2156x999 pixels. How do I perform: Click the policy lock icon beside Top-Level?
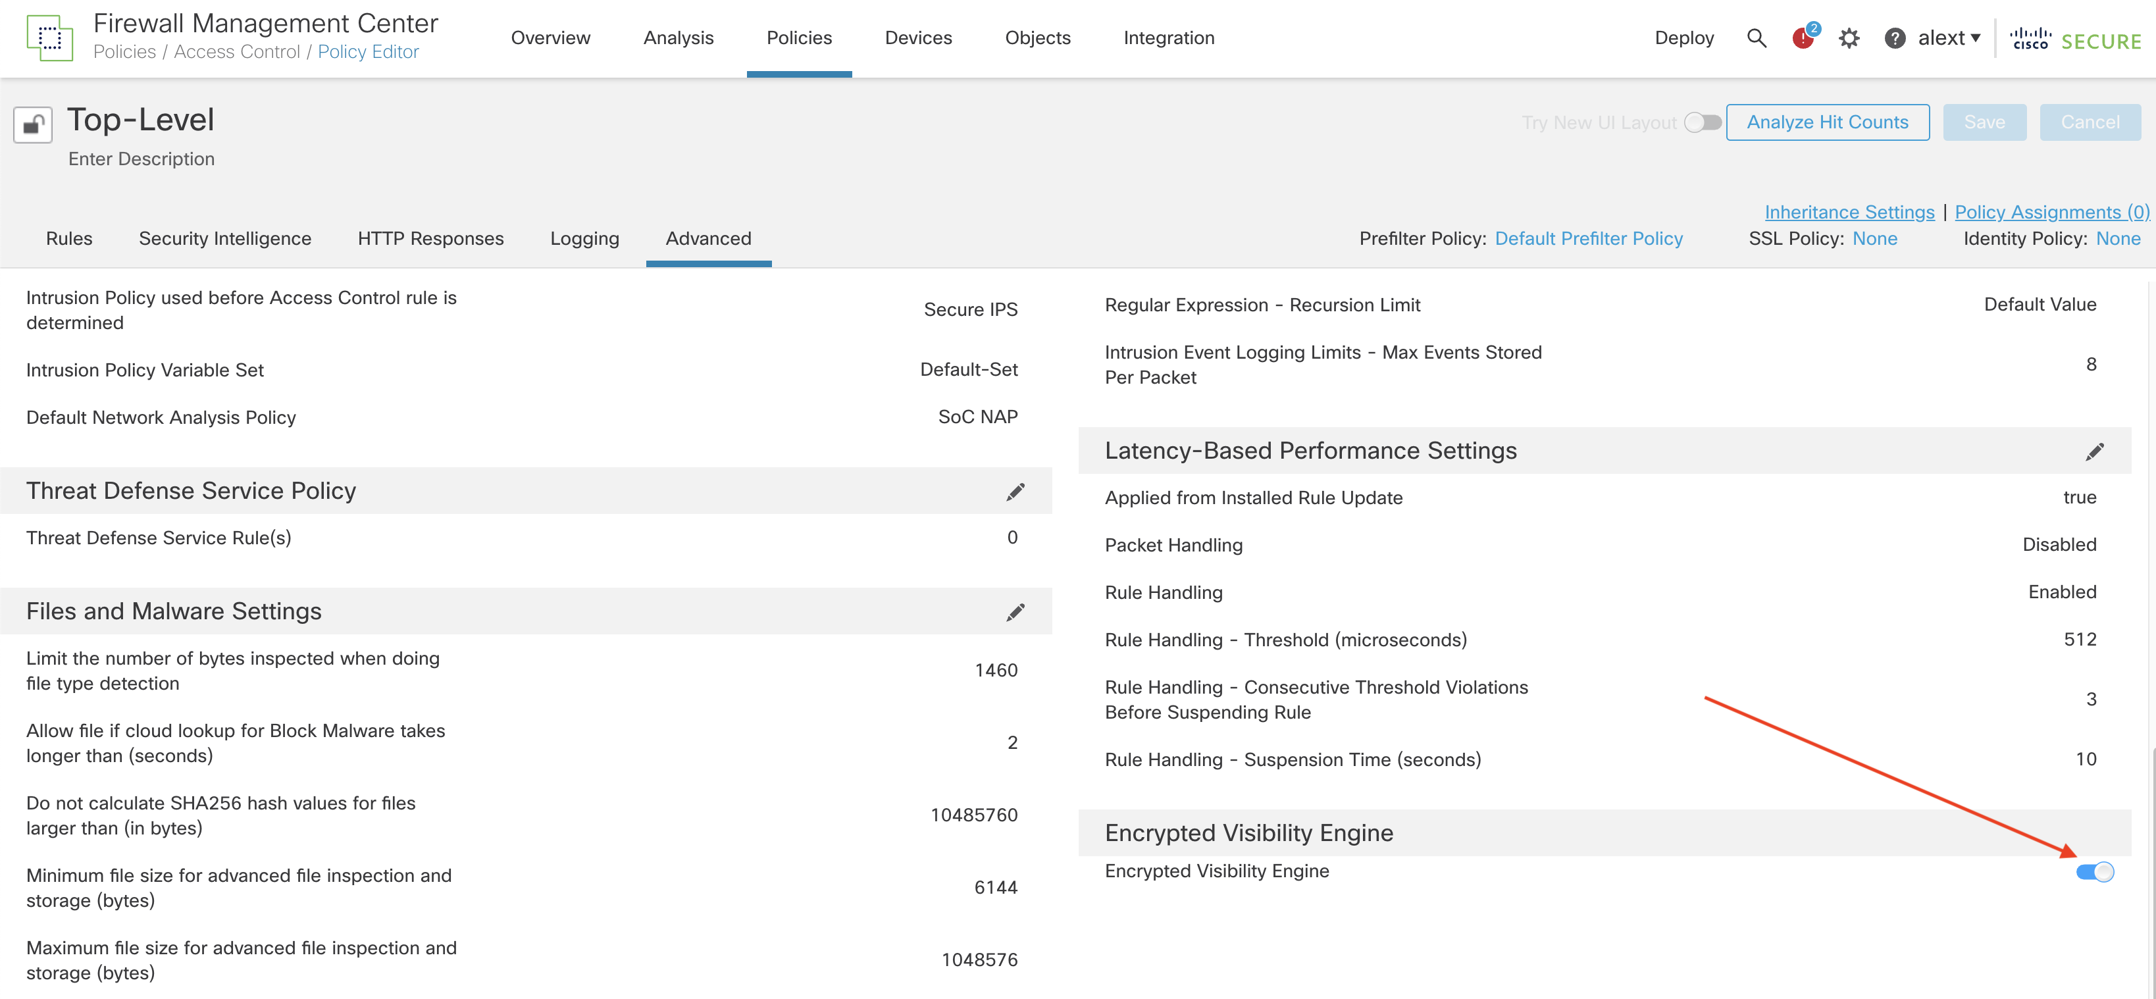33,126
